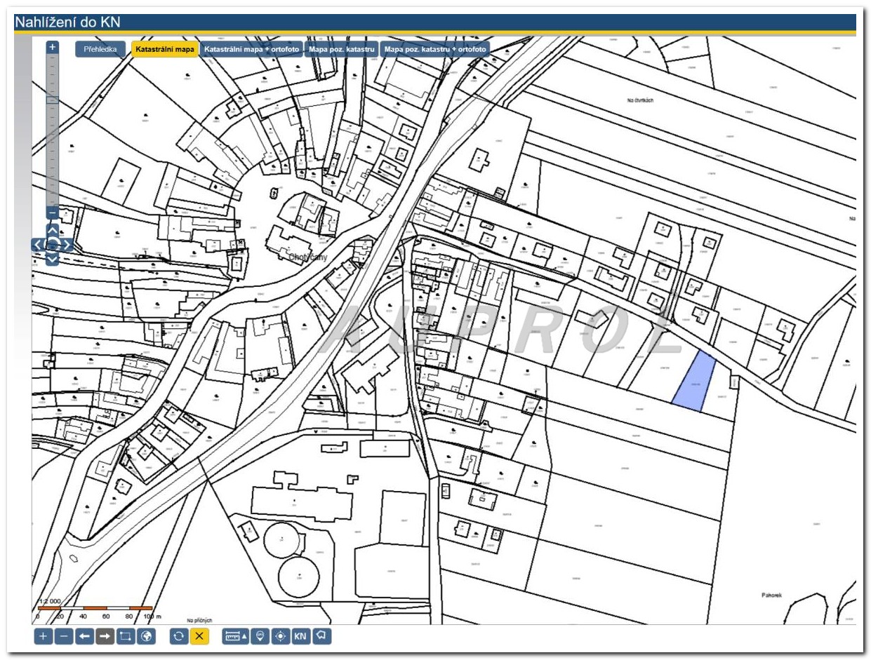Go back to the previous map view

(85, 636)
